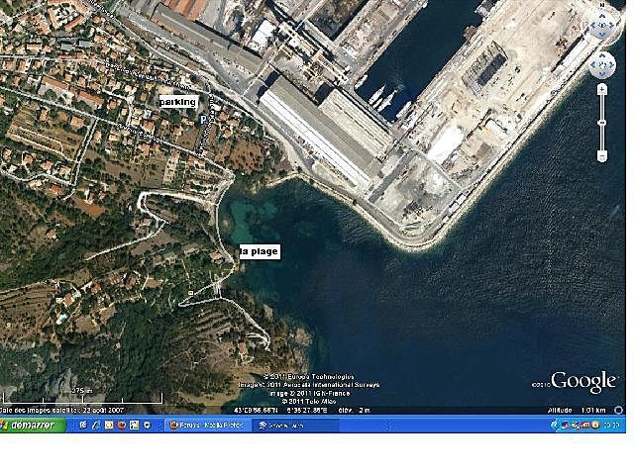Viewport: 634px width, 475px height.
Task: Launch Internet Explorer from quick launch
Action: click(x=96, y=425)
